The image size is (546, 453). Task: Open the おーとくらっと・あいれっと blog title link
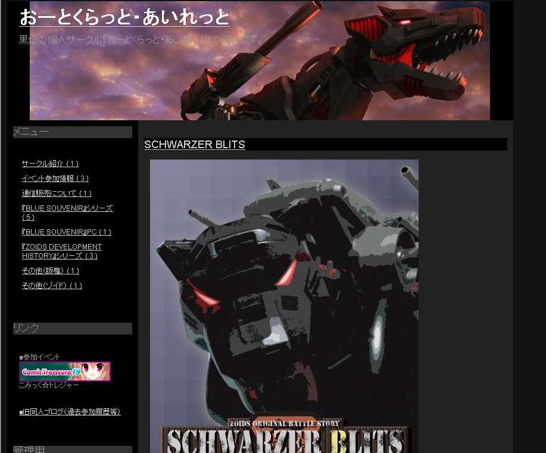(x=124, y=17)
